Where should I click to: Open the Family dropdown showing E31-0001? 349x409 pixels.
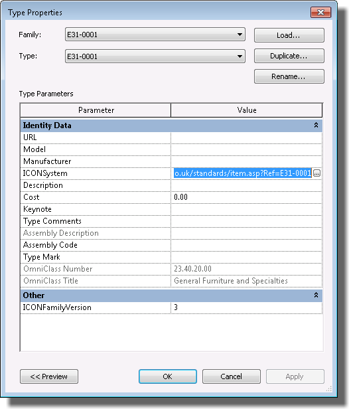(155, 35)
